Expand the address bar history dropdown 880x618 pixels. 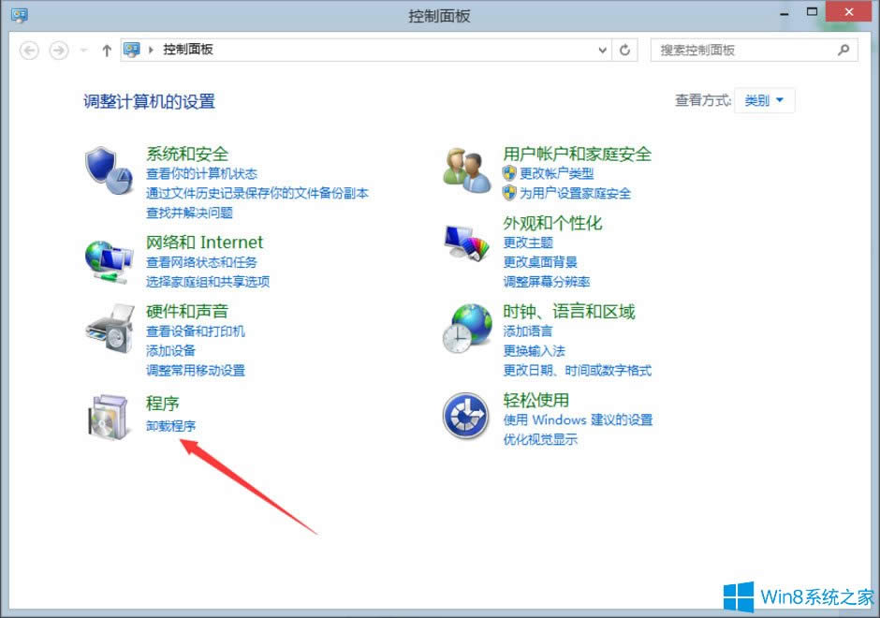click(604, 51)
